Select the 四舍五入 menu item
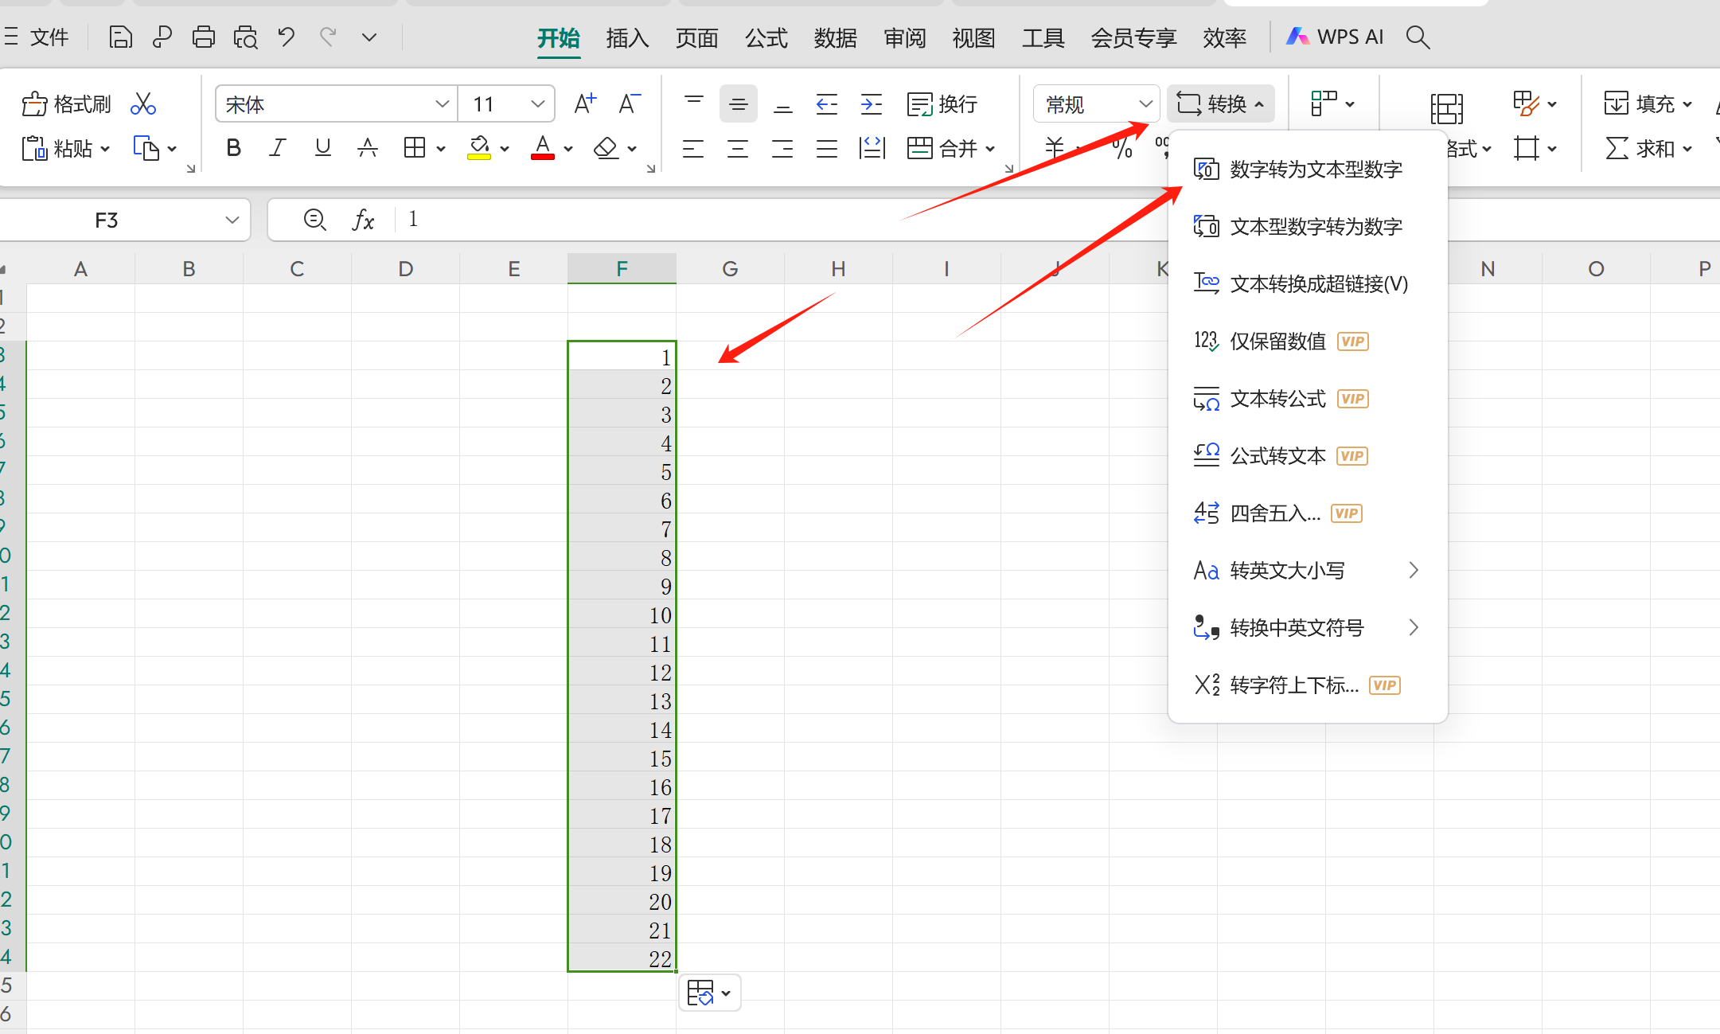Image resolution: width=1720 pixels, height=1034 pixels. pos(1308,513)
